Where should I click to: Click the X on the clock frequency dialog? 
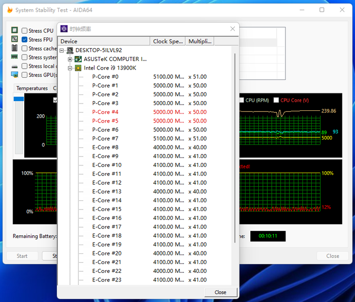(232, 29)
